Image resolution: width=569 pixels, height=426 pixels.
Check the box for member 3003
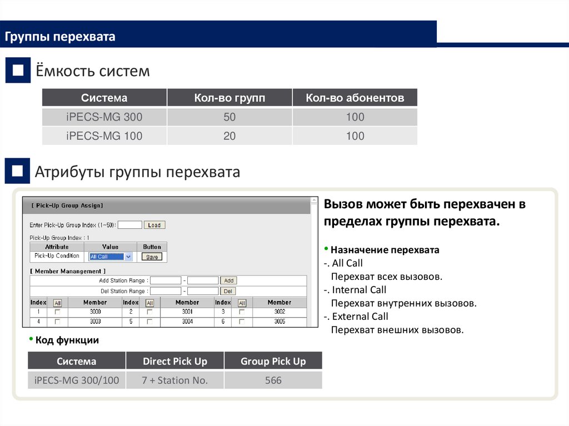tap(57, 322)
